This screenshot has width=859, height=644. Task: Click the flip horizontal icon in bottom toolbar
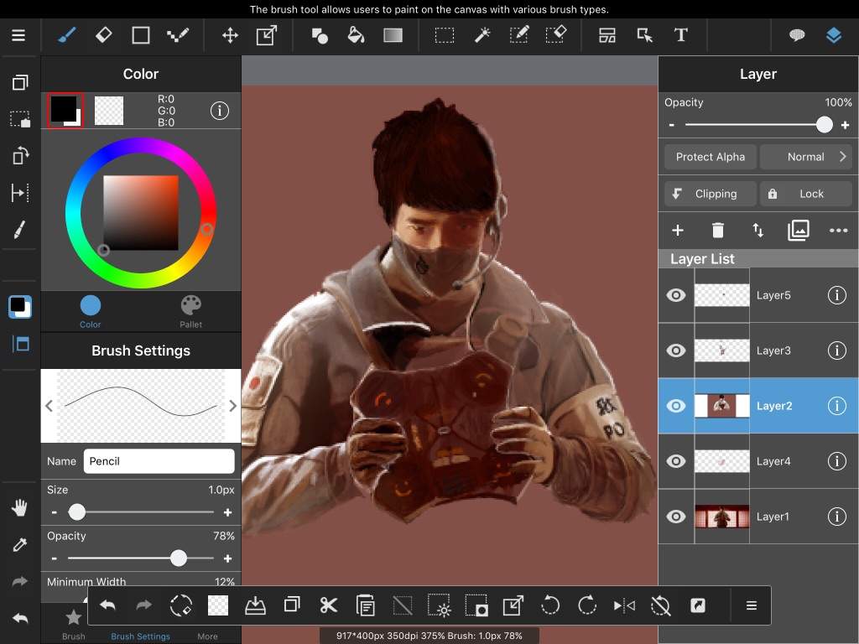pyautogui.click(x=624, y=605)
